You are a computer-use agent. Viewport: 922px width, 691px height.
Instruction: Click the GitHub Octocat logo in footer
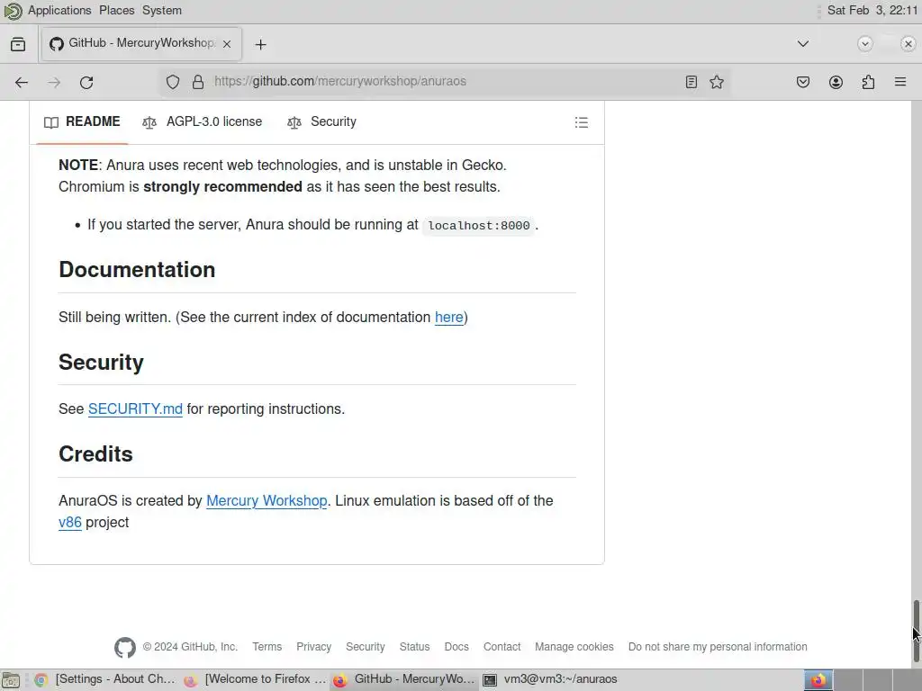(124, 648)
